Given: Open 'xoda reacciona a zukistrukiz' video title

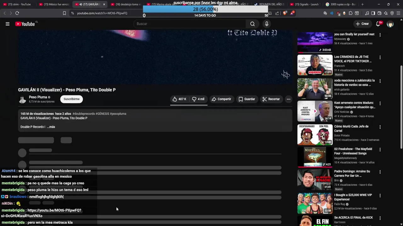Looking at the screenshot, I should point(355,83).
